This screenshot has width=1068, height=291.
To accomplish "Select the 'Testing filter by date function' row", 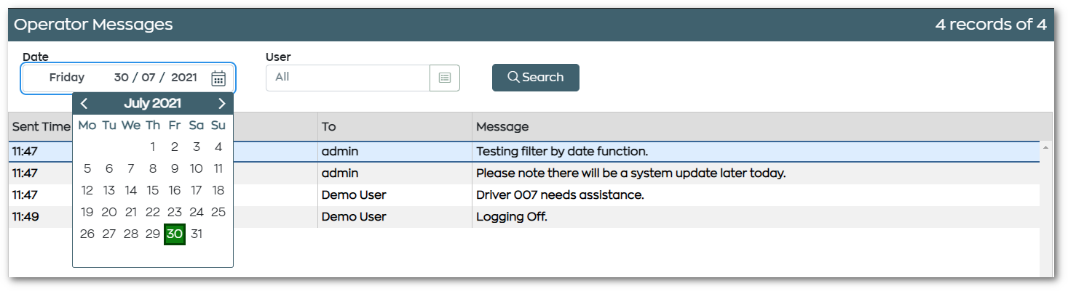I will [x=524, y=152].
